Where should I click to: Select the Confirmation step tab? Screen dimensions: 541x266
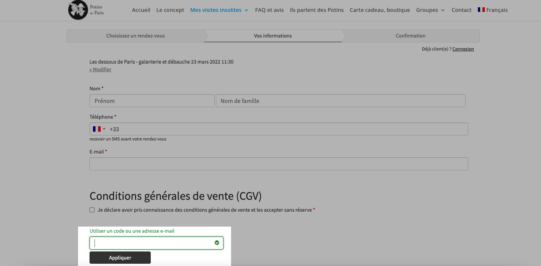411,36
